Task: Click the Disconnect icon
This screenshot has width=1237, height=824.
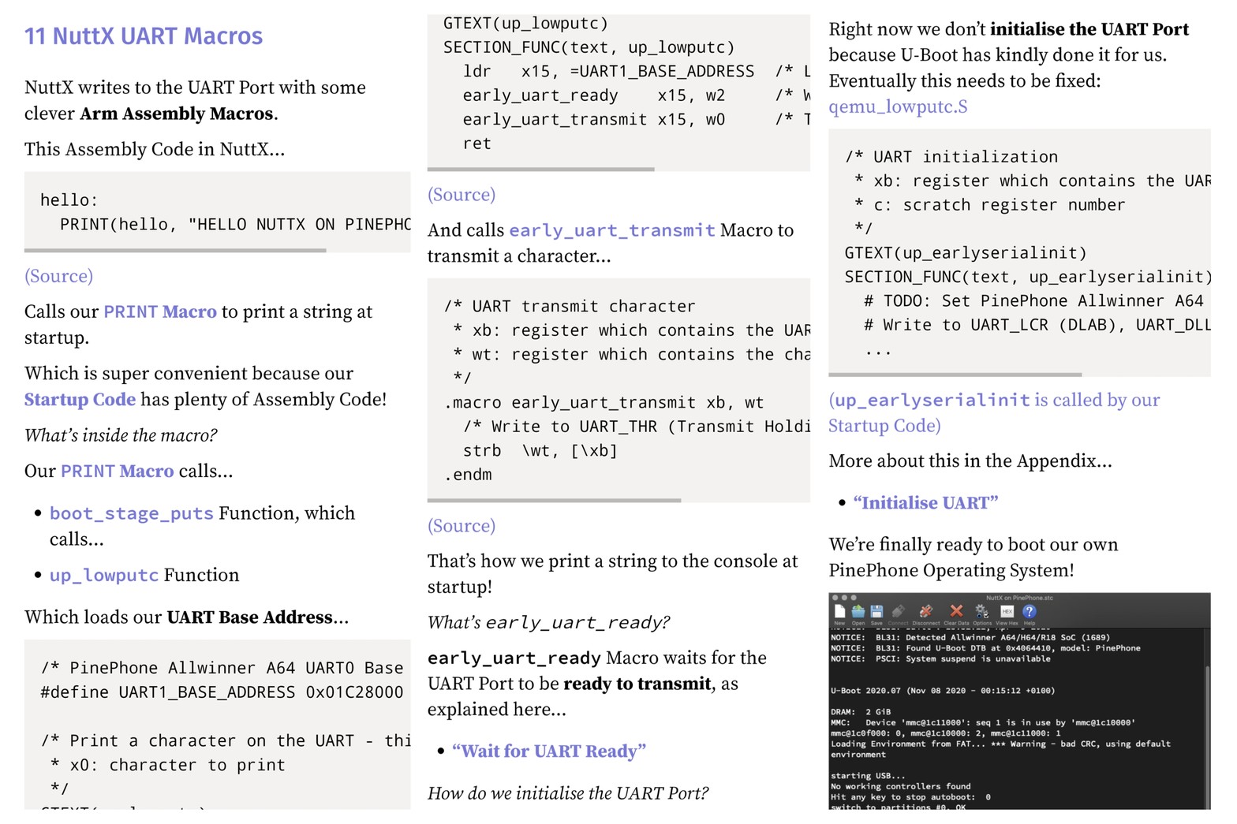Action: pos(926,613)
